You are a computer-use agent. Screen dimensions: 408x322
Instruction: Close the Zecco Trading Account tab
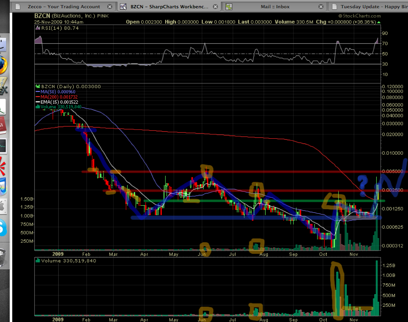pyautogui.click(x=110, y=7)
